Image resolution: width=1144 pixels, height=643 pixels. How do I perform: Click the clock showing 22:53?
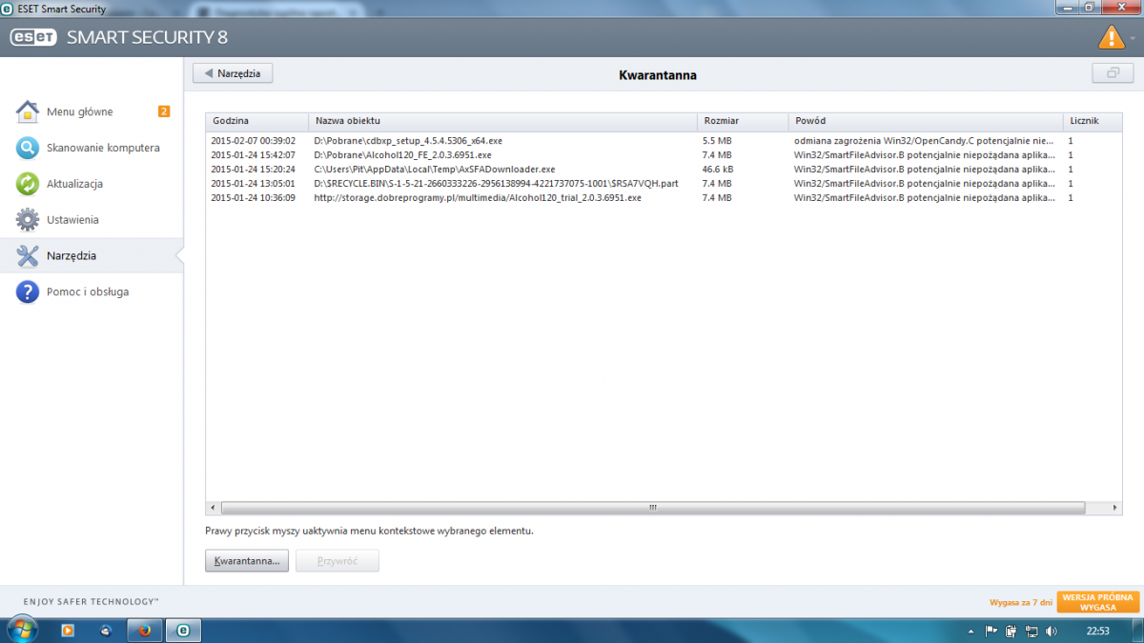coord(1098,631)
